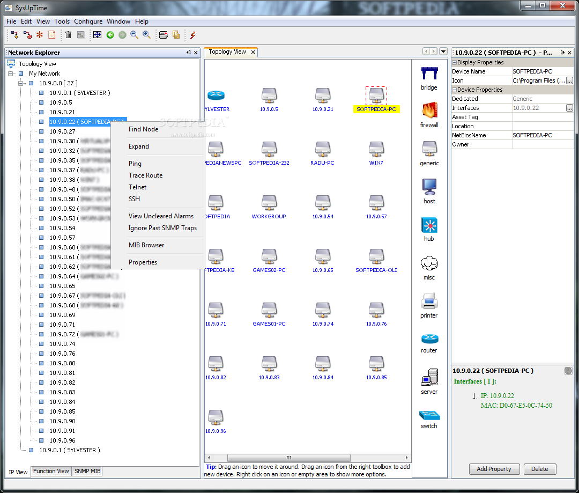The image size is (579, 493).
Task: Open the tab list dropdown arrow
Action: (x=443, y=51)
